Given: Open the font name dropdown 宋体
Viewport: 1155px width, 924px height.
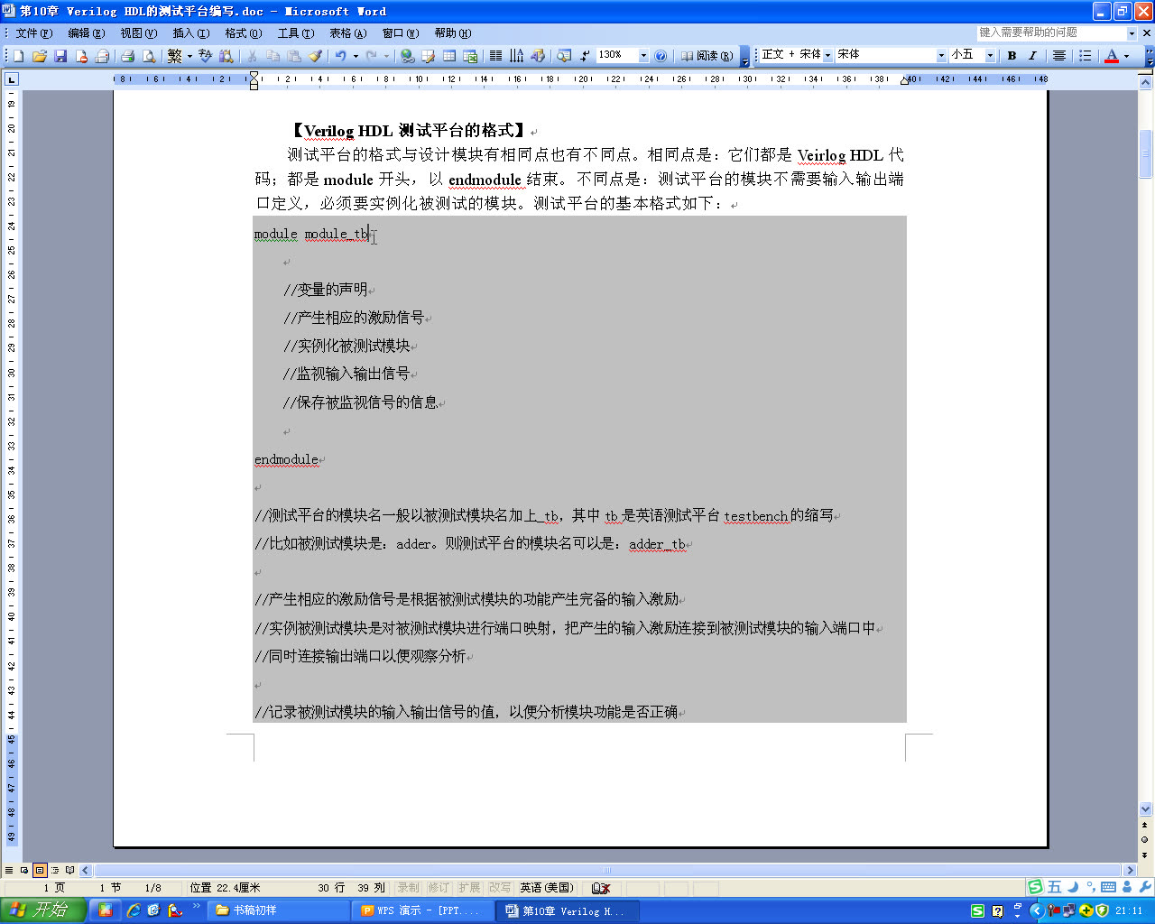Looking at the screenshot, I should point(941,56).
